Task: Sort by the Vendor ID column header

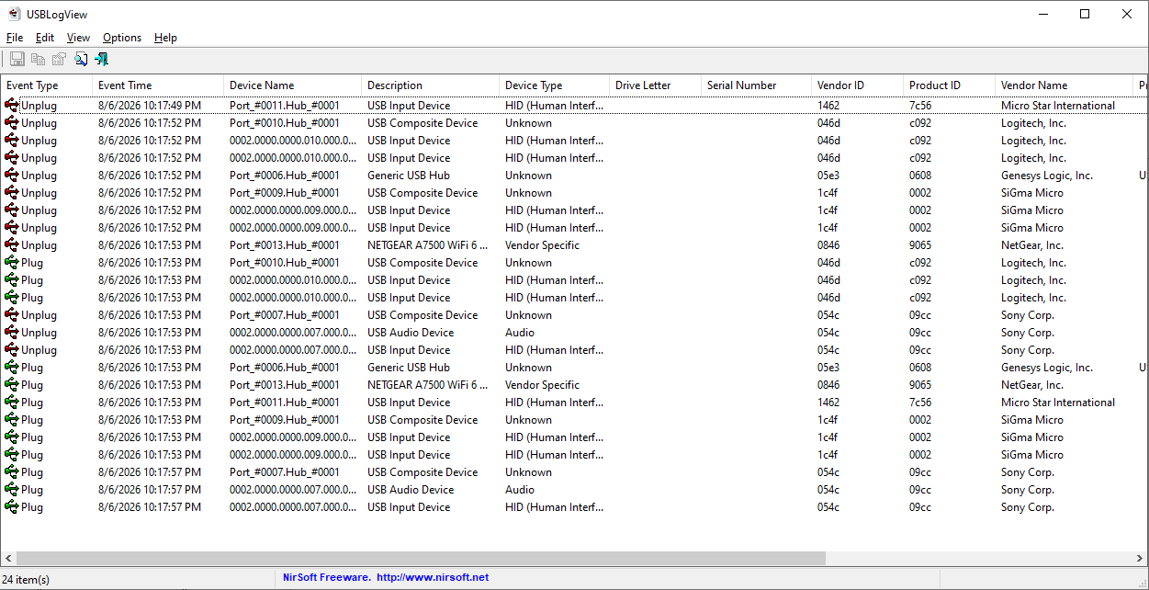Action: pos(858,85)
